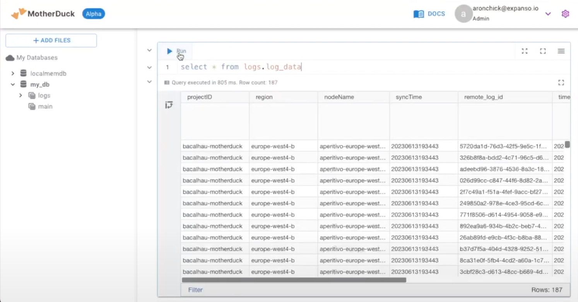This screenshot has width=578, height=302.
Task: Click the play triangle icon
Action: coord(169,51)
